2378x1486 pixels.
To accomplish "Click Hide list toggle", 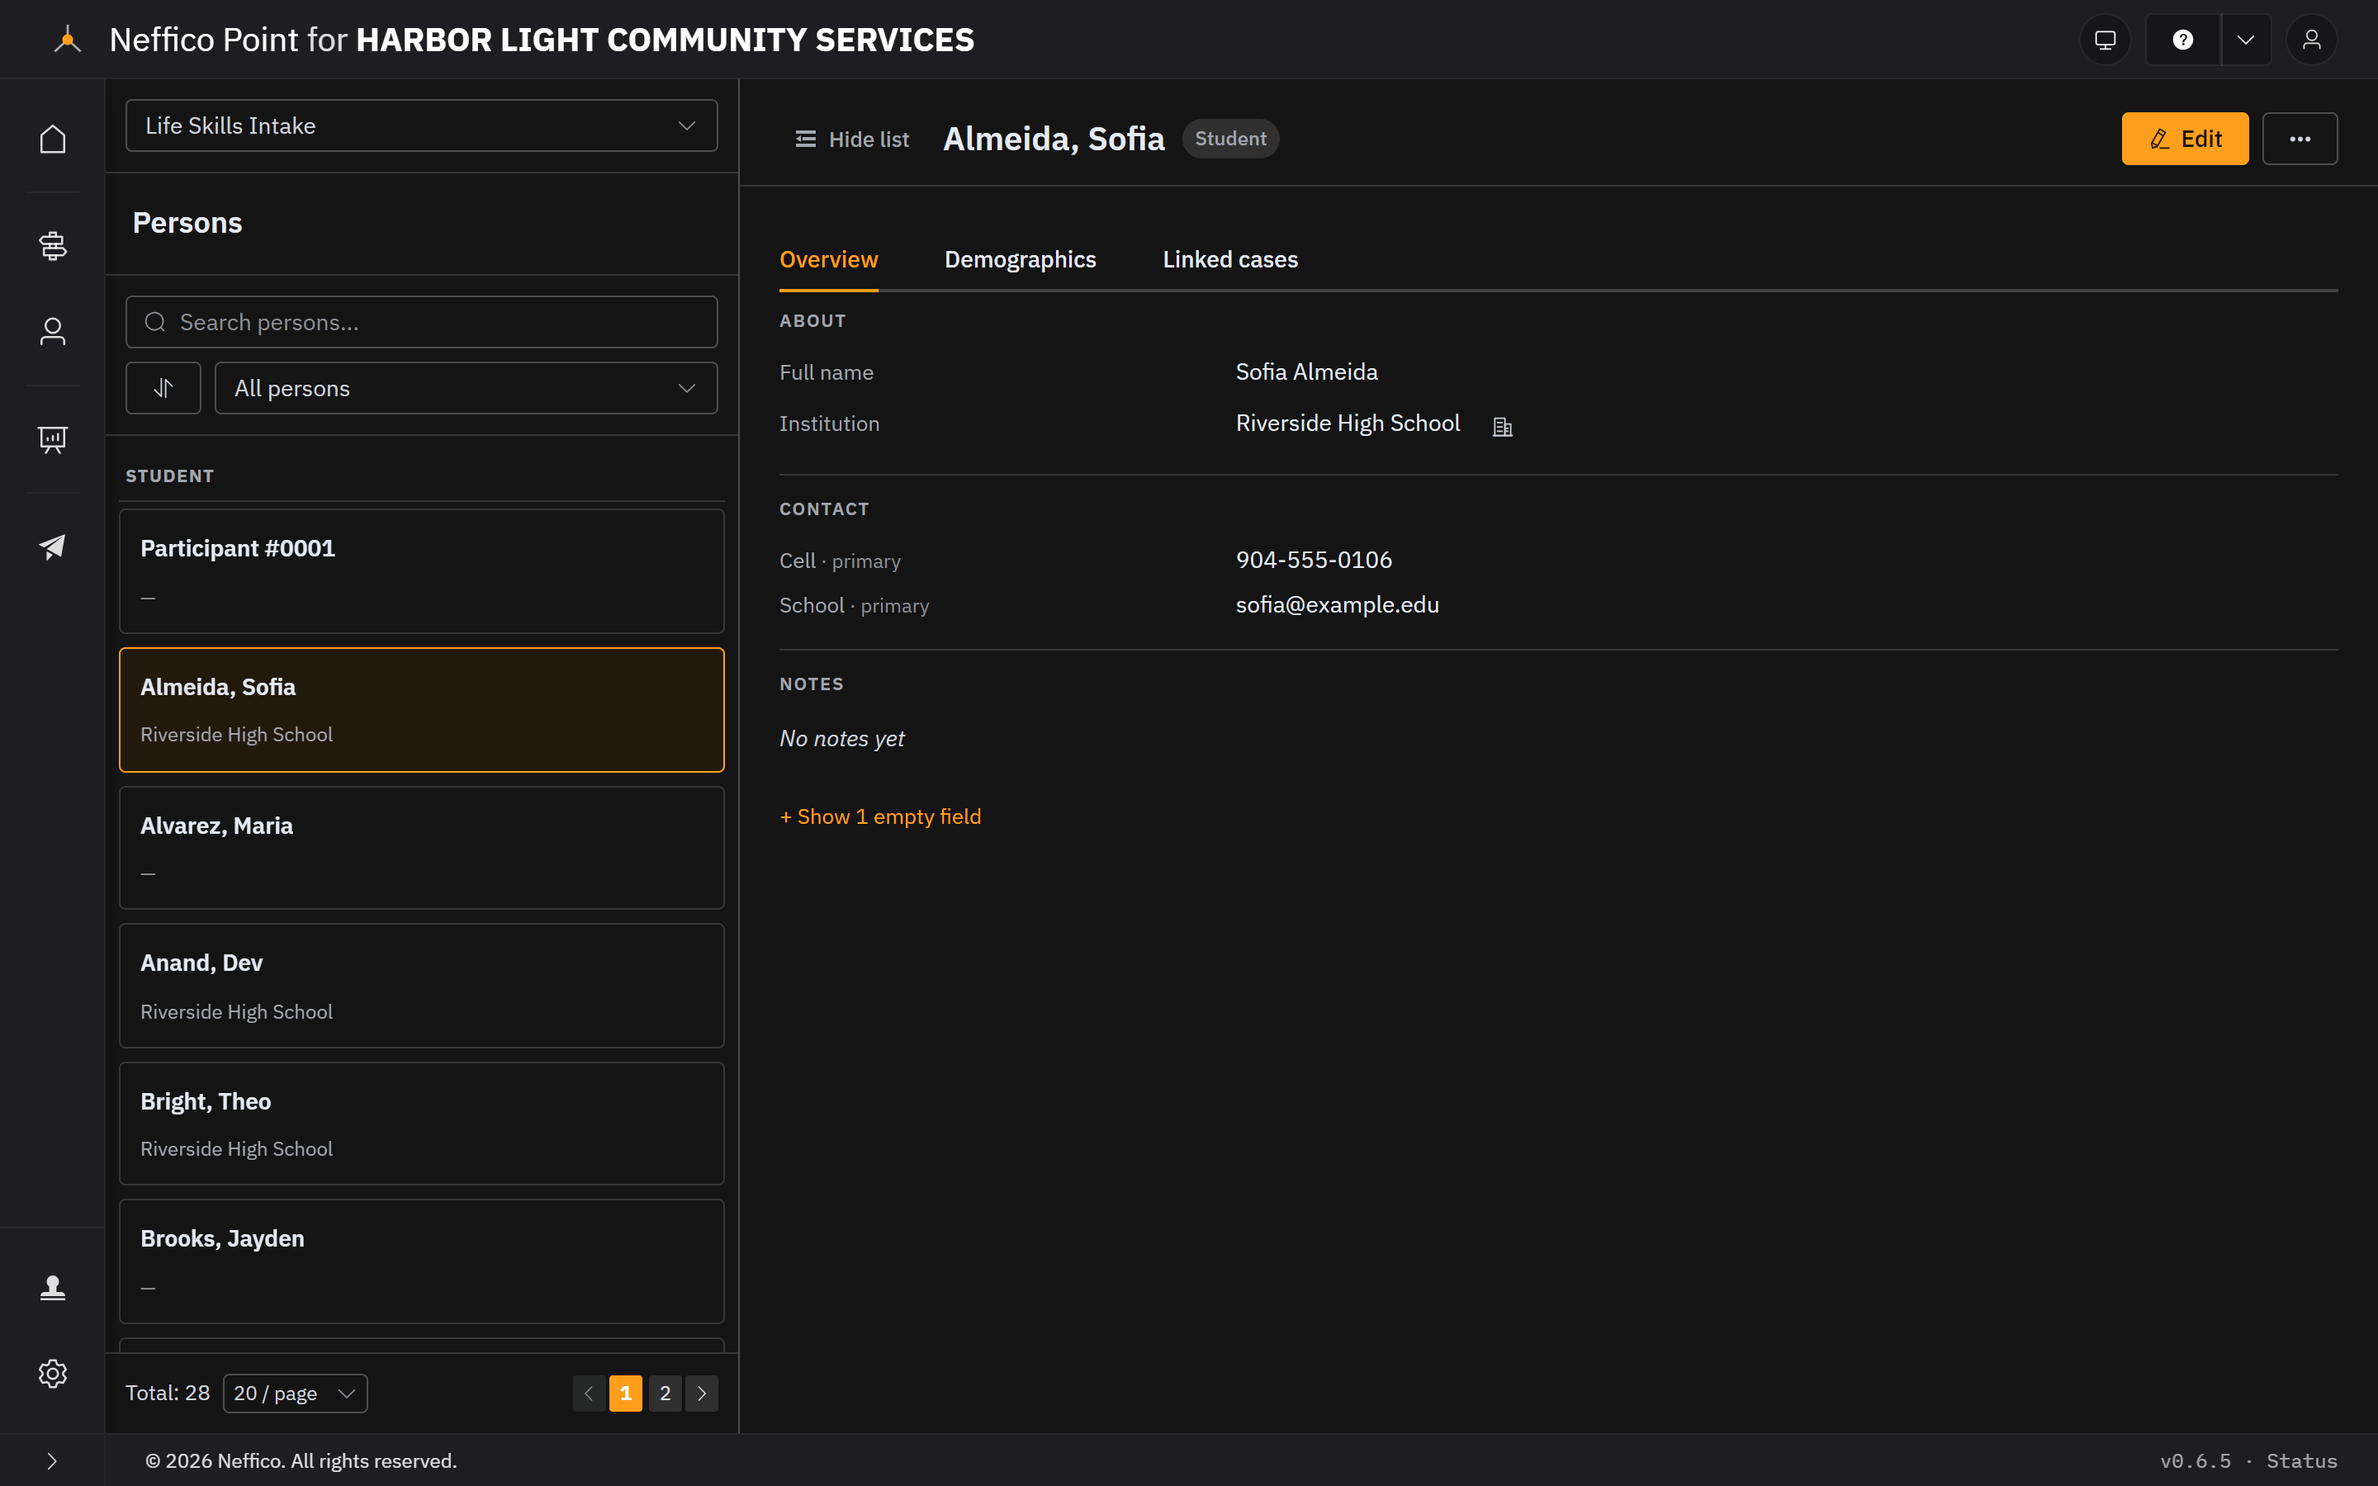I will (x=852, y=139).
